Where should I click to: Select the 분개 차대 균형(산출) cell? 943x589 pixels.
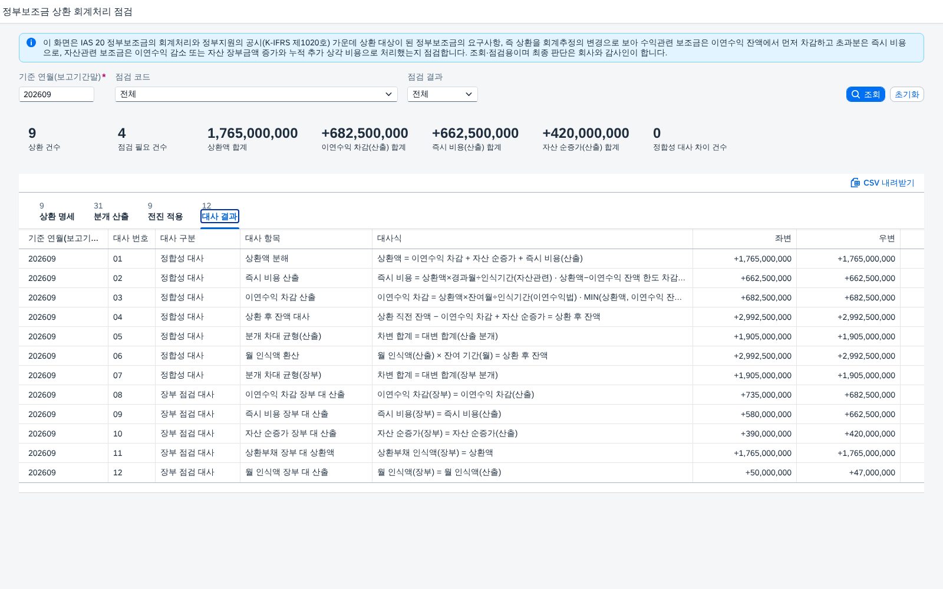(306, 336)
